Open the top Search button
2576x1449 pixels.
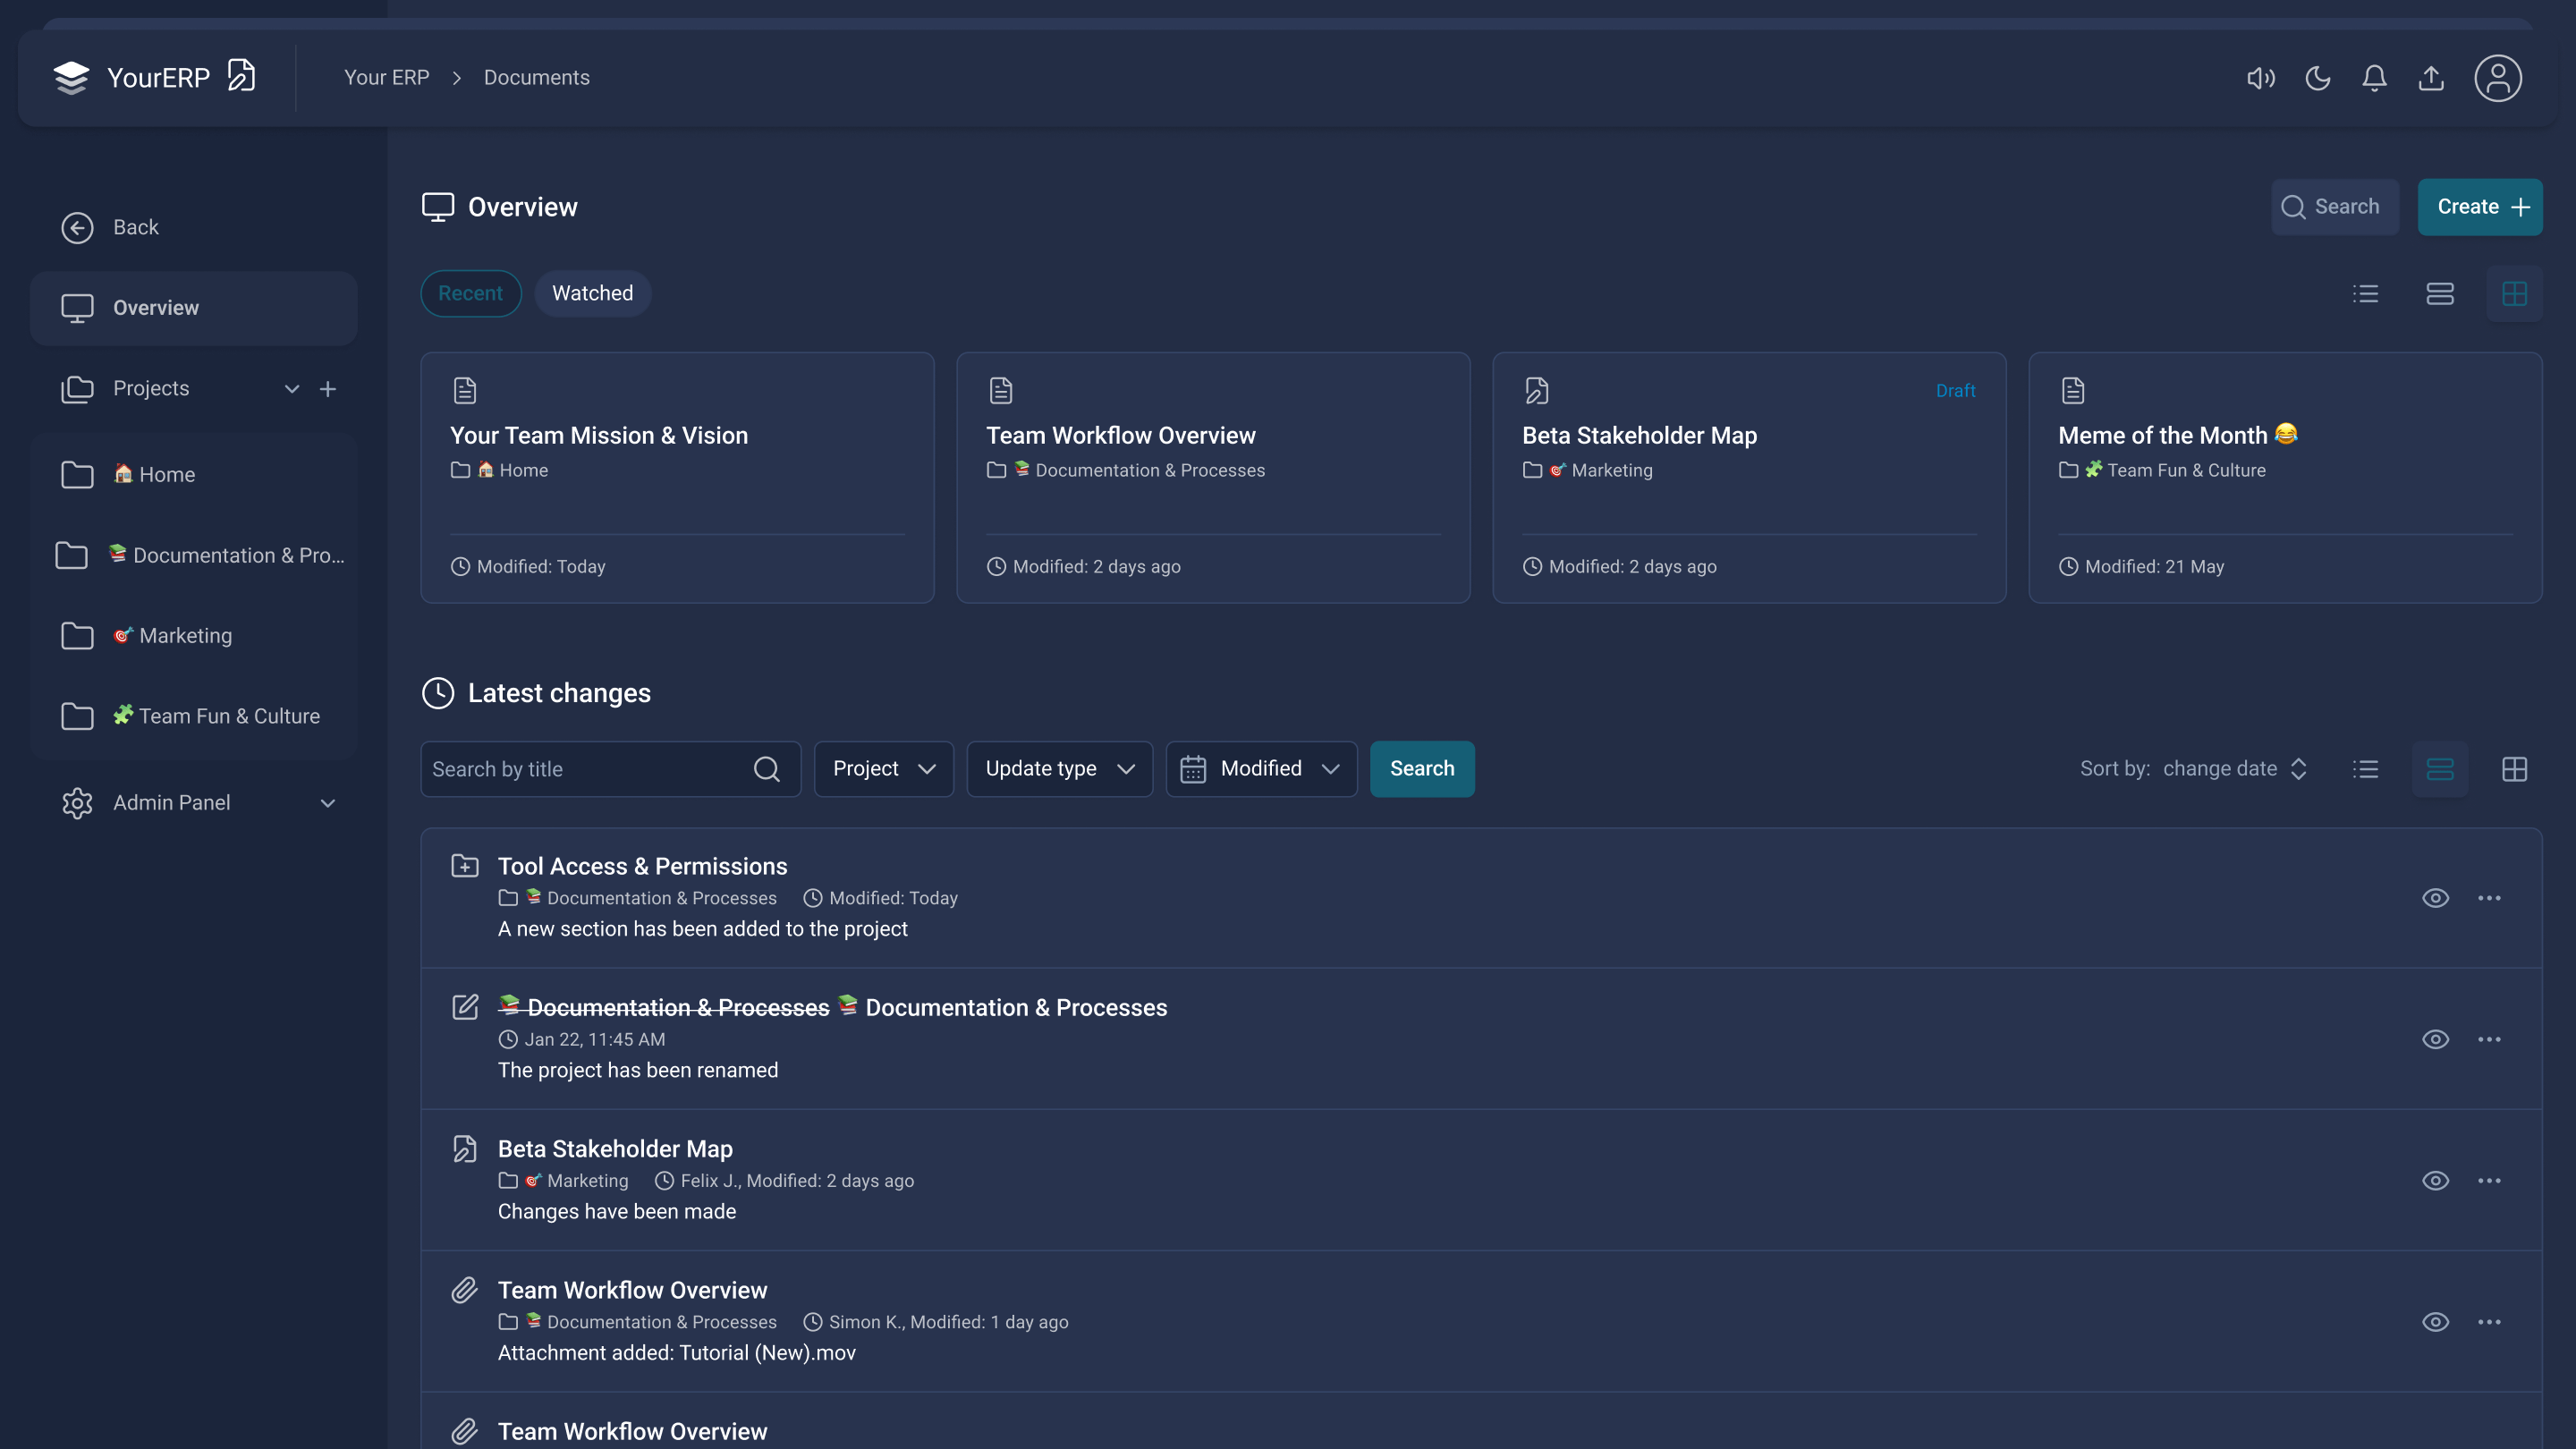(x=2334, y=207)
